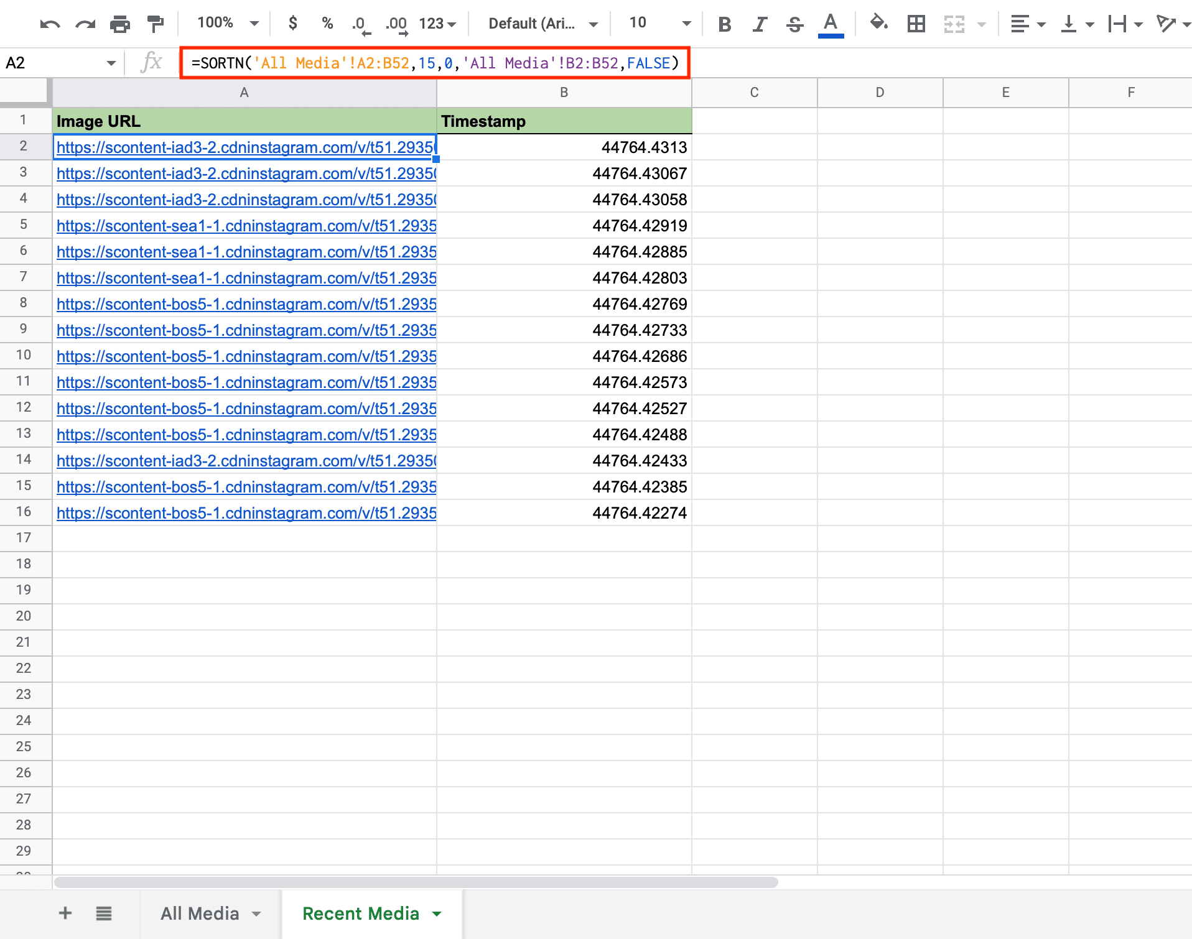Open the Print dialog icon
1192x939 pixels.
click(x=119, y=24)
